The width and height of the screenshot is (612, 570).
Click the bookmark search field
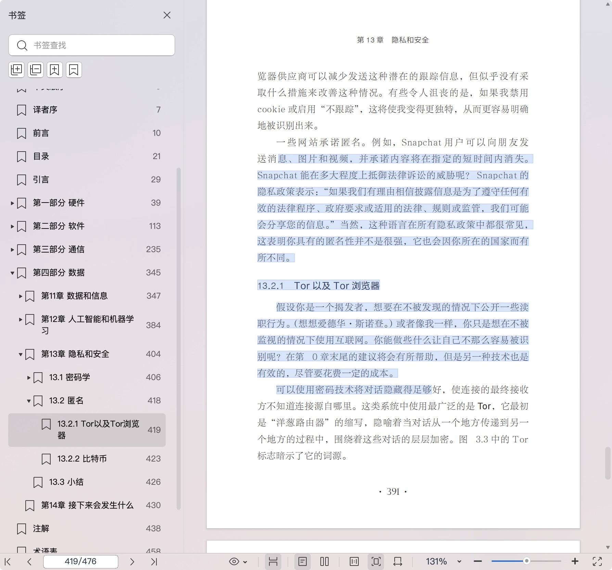tap(92, 45)
